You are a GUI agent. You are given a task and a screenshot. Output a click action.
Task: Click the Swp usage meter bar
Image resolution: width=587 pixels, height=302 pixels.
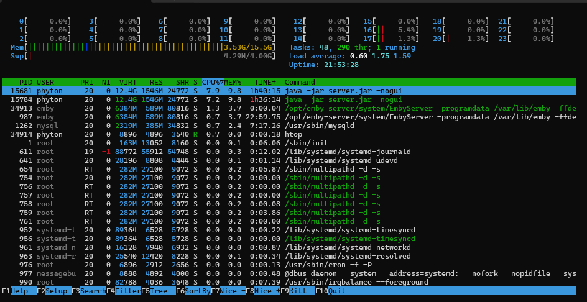click(x=143, y=56)
